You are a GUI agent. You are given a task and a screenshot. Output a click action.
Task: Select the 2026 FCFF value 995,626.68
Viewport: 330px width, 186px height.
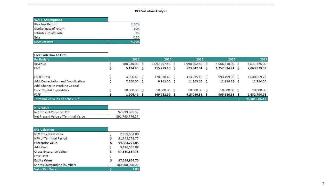coord(225,95)
